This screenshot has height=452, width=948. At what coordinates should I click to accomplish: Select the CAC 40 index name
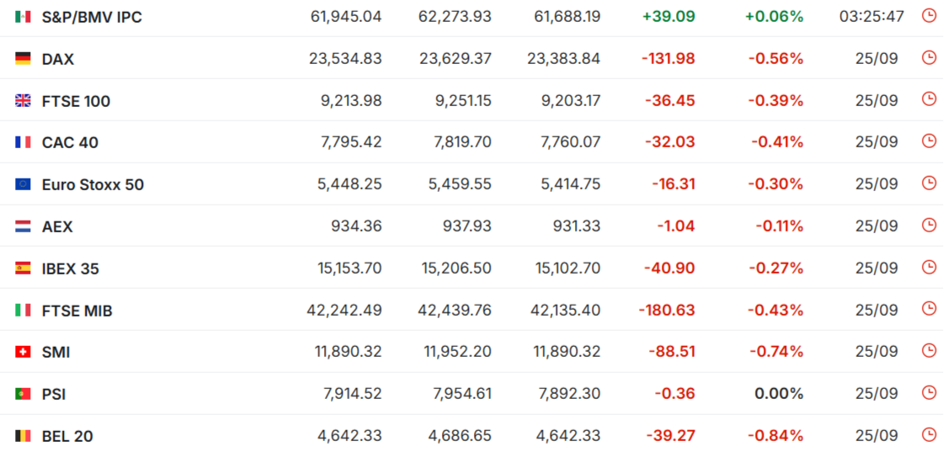pos(70,142)
